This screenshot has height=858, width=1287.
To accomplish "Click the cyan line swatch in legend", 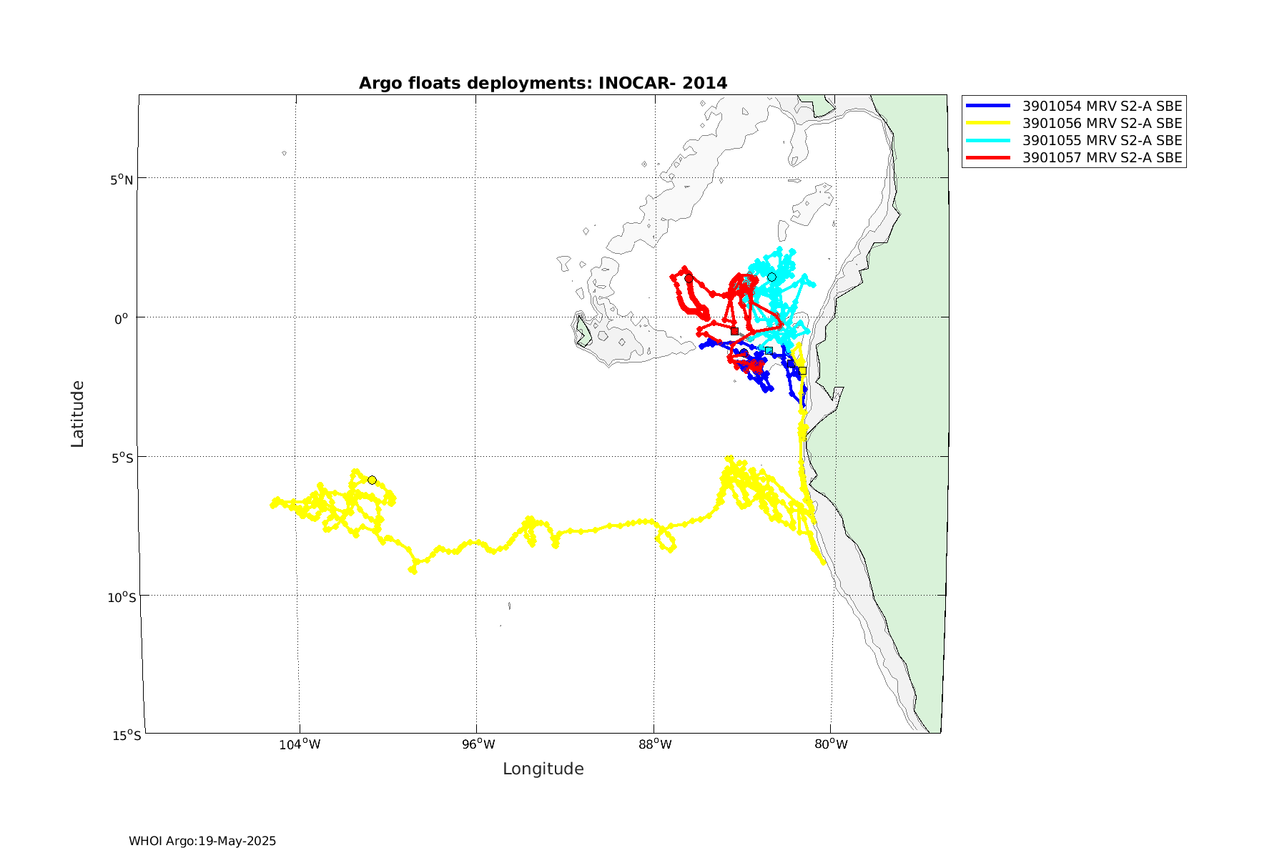I will 988,140.
